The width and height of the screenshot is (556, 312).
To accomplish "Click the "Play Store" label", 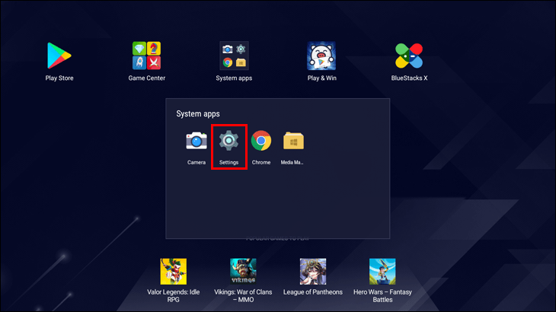I will coord(59,78).
